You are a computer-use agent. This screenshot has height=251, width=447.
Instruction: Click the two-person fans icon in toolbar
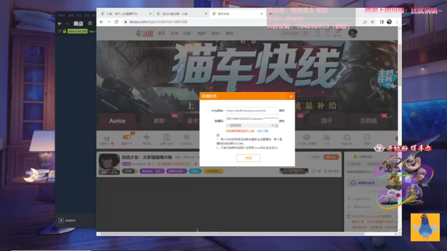[327, 137]
